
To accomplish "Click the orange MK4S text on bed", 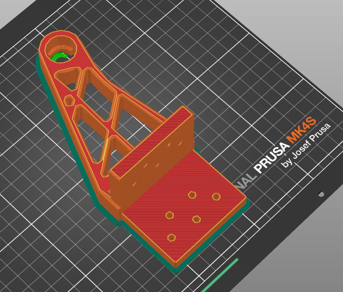I will 301,131.
